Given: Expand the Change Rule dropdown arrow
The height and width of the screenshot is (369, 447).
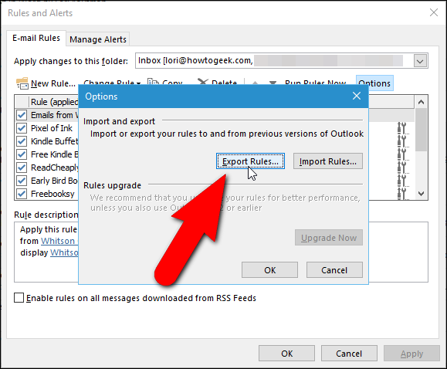Looking at the screenshot, I should pos(138,83).
